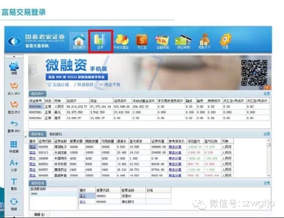Click the 自选股名称 list header
The height and width of the screenshot is (218, 284).
point(53,189)
